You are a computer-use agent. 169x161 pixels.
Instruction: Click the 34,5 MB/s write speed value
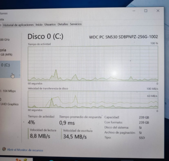click(x=75, y=136)
